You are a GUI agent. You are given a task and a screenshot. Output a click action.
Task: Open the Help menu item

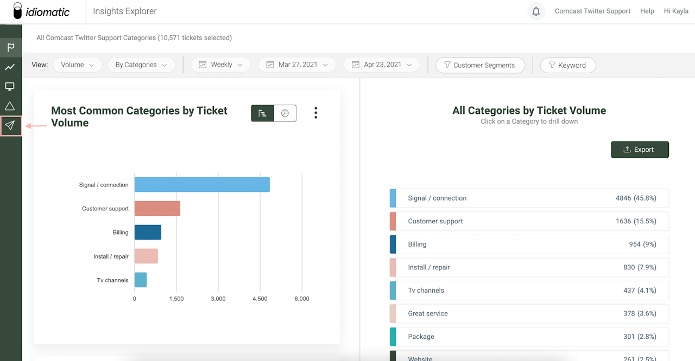(x=647, y=11)
